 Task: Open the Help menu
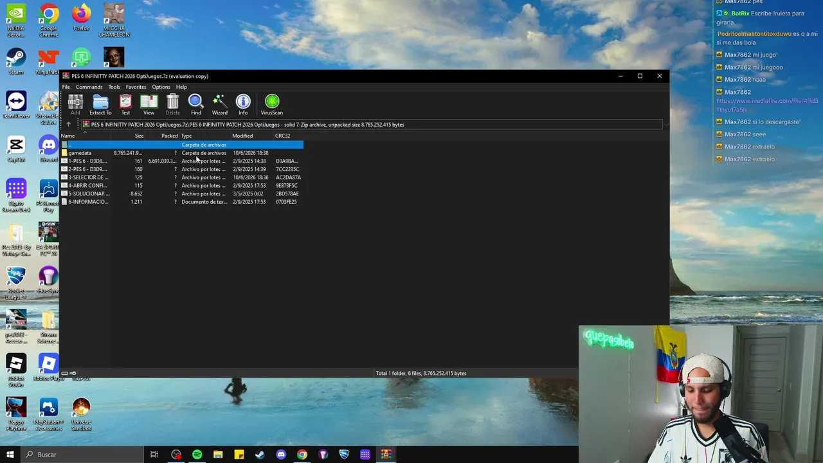pos(181,87)
